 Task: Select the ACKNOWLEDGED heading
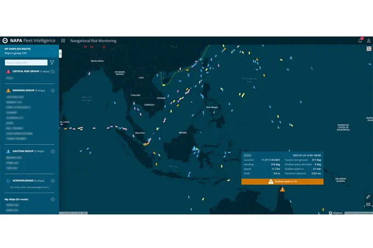(23, 181)
